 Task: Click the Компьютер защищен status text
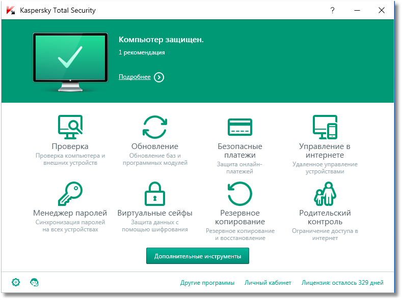tap(161, 40)
